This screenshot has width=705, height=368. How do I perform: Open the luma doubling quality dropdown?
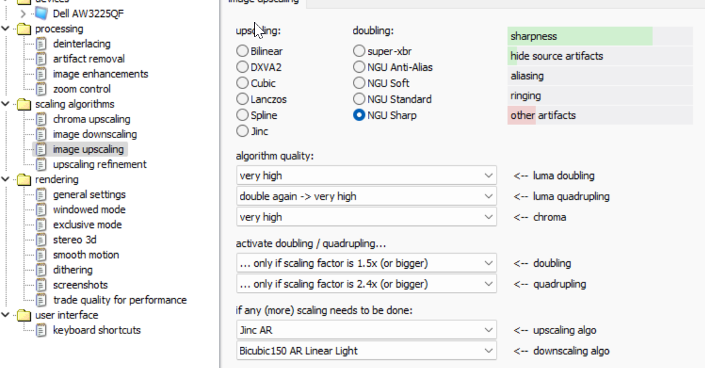367,176
